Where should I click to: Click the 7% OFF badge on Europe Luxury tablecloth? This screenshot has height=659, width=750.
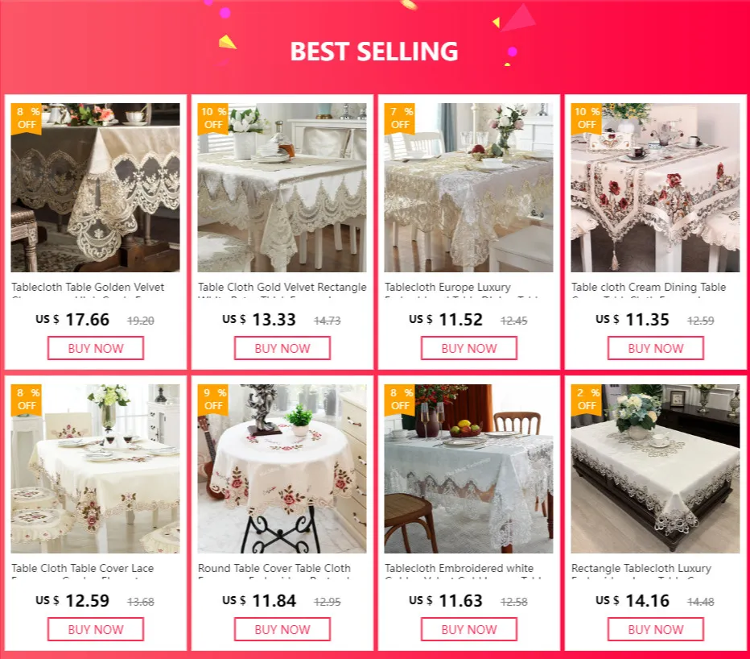pyautogui.click(x=400, y=118)
